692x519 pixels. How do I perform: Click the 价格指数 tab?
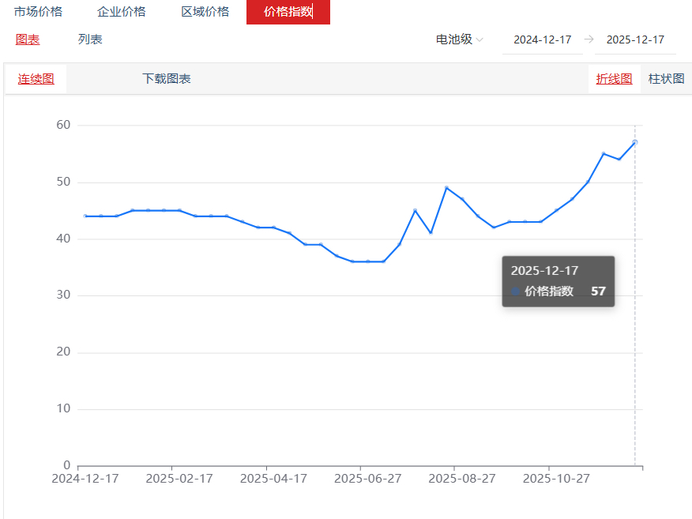pyautogui.click(x=288, y=12)
